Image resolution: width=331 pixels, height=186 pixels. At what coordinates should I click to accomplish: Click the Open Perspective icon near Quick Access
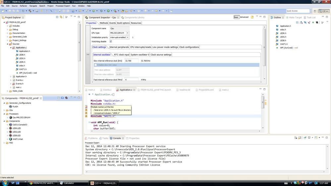click(315, 11)
